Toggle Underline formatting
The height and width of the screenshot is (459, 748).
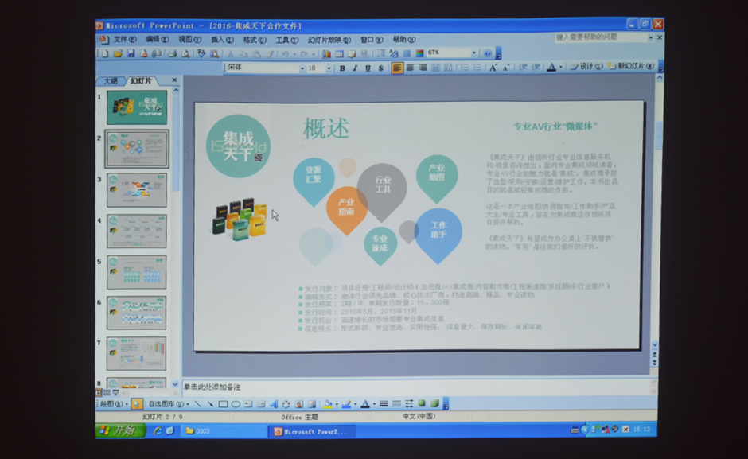(368, 68)
